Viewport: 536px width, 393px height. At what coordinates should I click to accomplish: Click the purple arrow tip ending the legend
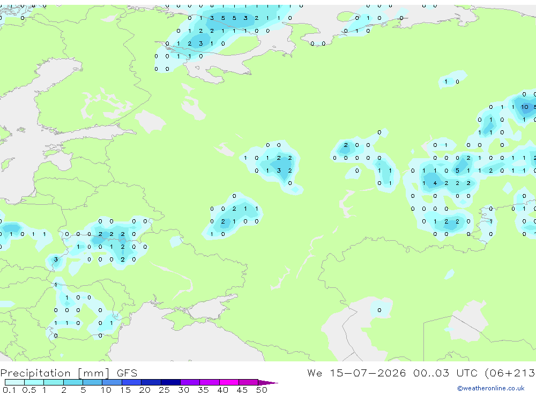coord(267,382)
